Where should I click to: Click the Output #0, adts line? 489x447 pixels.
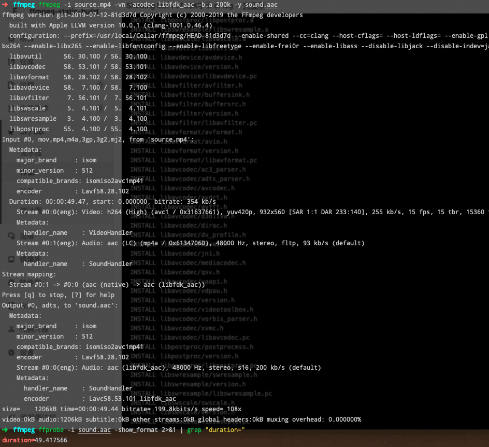(x=60, y=305)
